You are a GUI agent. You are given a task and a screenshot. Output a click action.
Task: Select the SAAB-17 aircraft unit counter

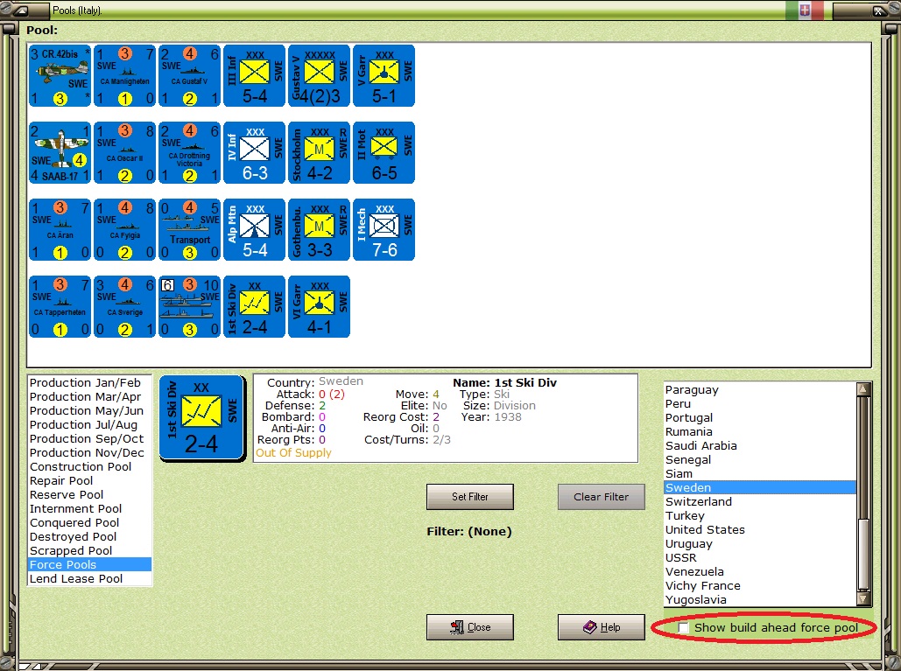tap(60, 153)
